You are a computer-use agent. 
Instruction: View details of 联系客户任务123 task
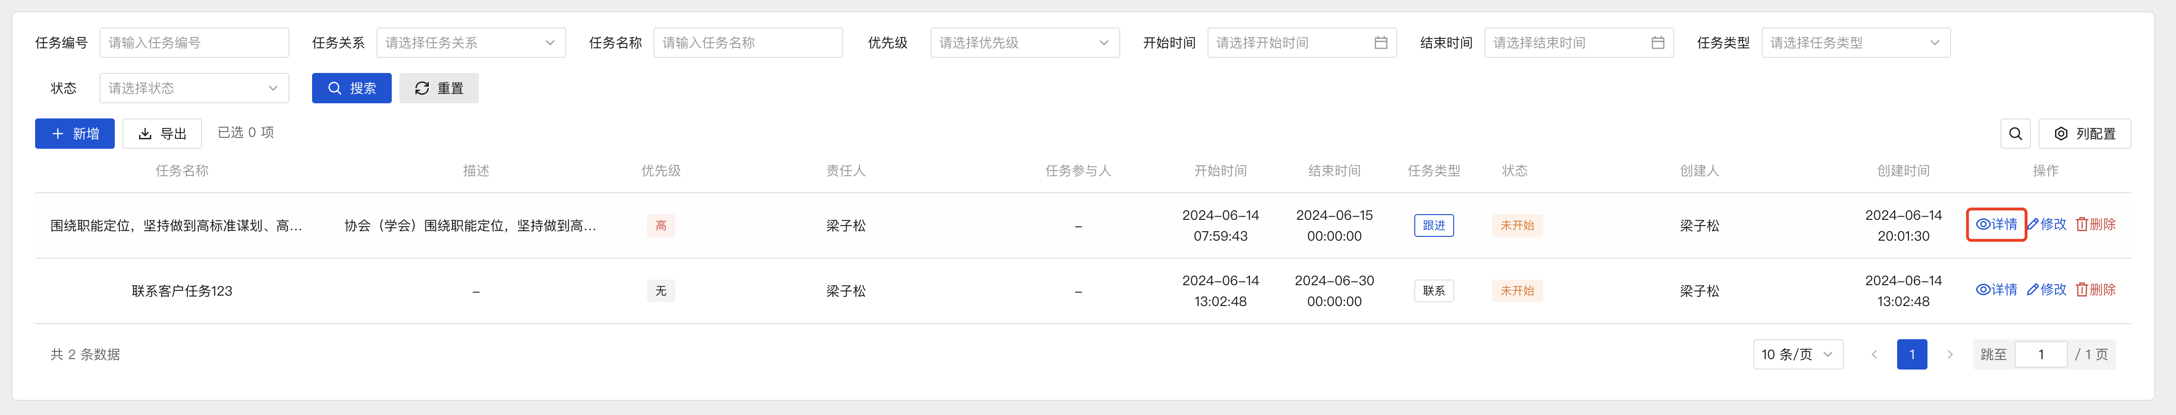click(1996, 290)
